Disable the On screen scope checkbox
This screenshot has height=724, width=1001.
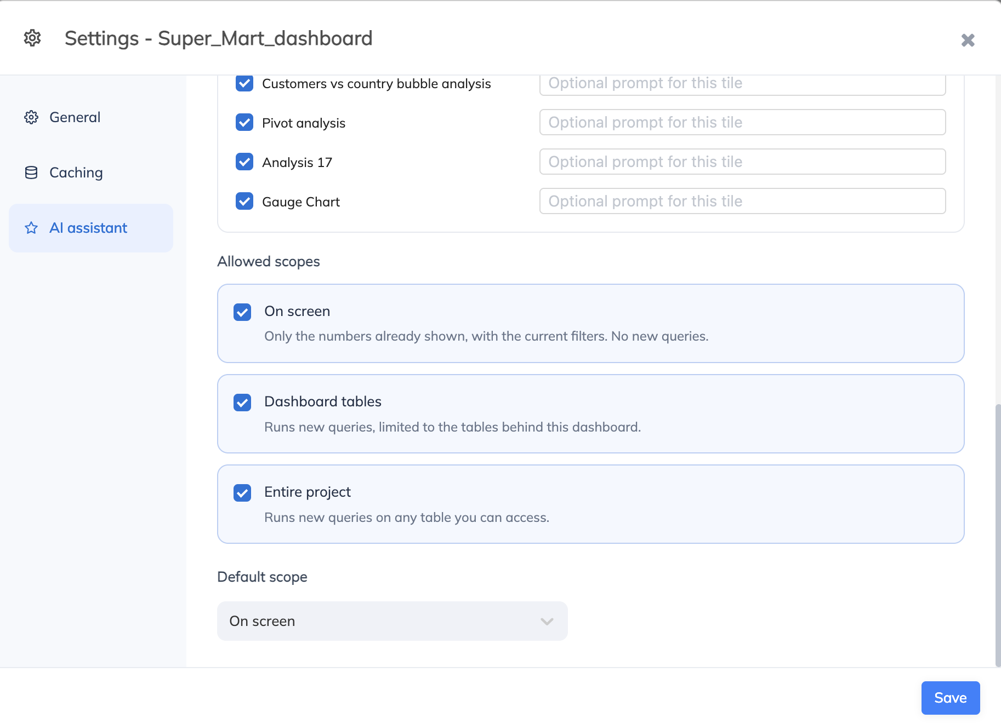coord(242,312)
